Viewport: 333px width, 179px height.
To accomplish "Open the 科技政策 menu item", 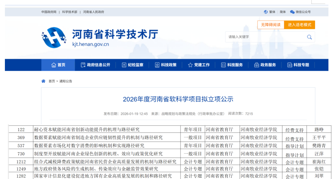I will coord(166,65).
